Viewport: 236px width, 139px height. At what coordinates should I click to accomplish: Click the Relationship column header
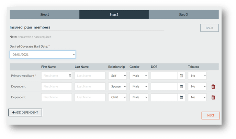[x=116, y=67]
